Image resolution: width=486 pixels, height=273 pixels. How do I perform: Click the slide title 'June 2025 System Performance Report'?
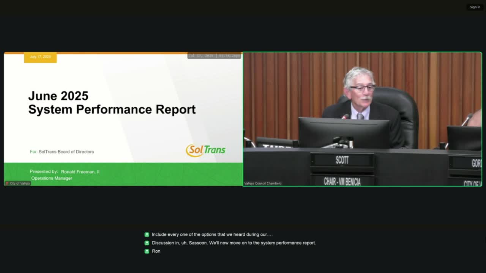tap(112, 102)
